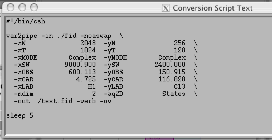This screenshot has height=140, width=272.
Task: Click the -yMODE Complex value
Action: [172, 58]
